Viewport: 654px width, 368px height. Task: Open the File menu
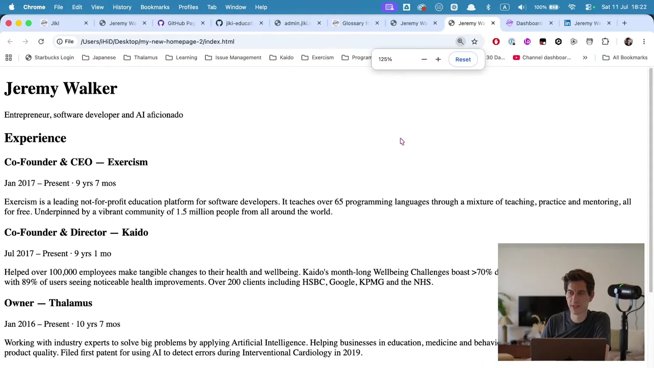tap(58, 7)
